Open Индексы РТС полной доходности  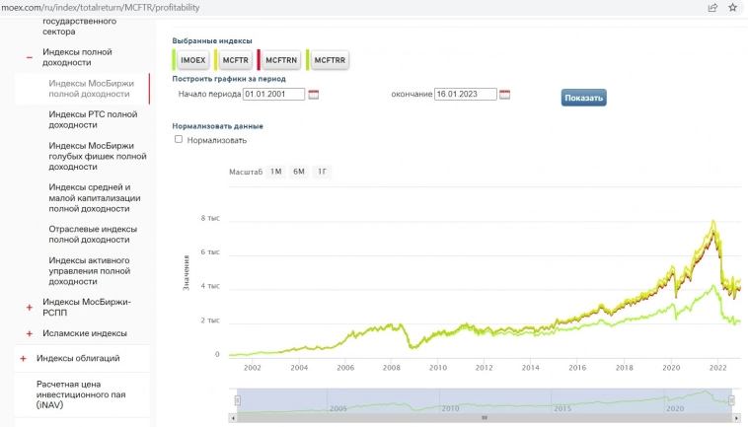(93, 119)
